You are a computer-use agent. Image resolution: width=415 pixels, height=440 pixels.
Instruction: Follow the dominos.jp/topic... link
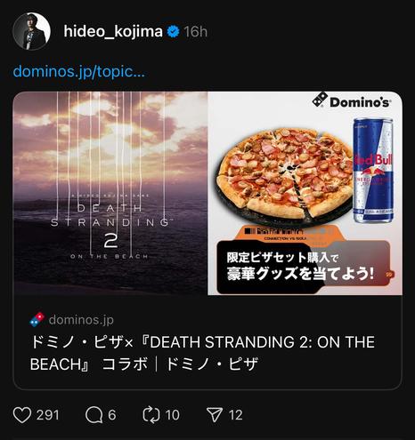(79, 72)
